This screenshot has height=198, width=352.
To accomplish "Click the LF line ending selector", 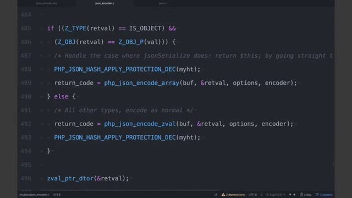I will 216,195.
